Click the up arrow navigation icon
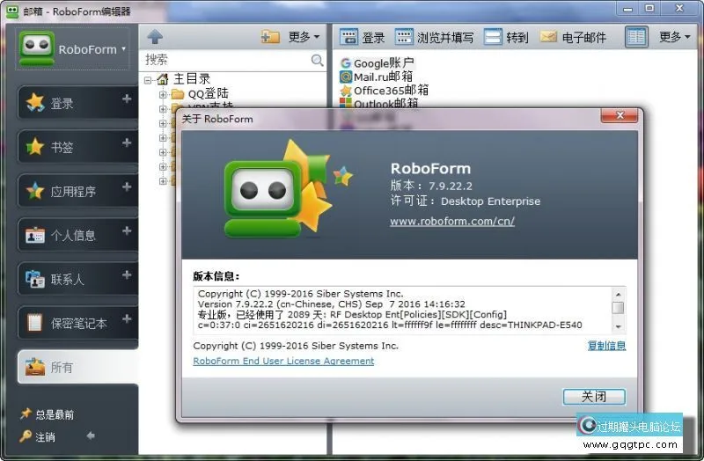Image resolution: width=704 pixels, height=461 pixels. coord(155,37)
